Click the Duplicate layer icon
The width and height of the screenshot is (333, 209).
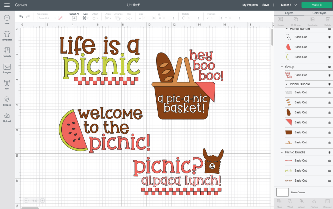click(x=312, y=19)
